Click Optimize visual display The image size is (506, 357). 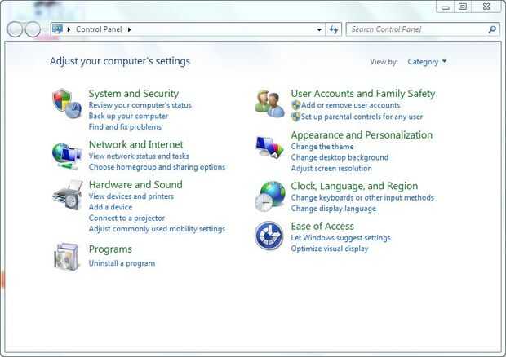[330, 249]
